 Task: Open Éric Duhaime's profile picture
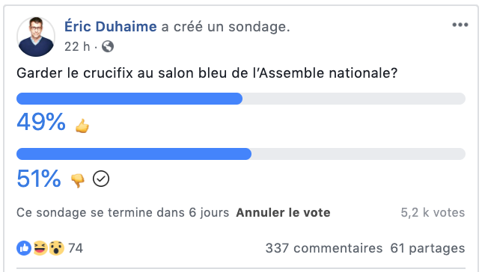coord(36,37)
